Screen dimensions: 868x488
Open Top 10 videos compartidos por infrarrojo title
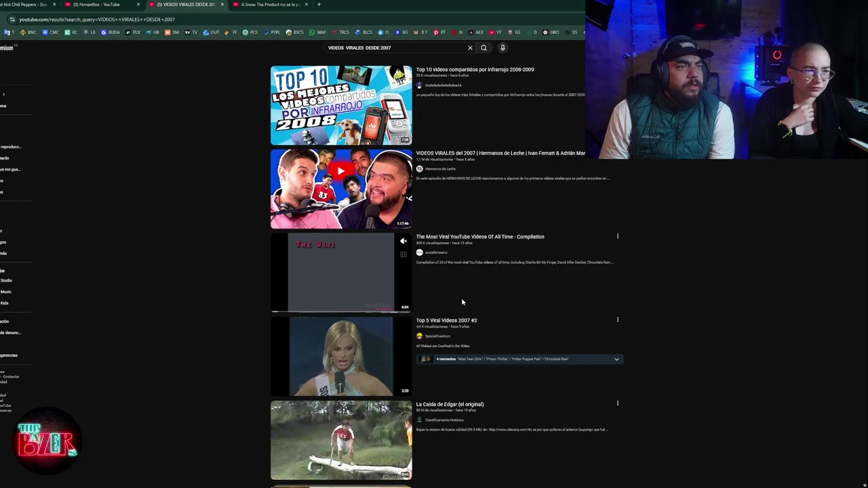click(475, 69)
